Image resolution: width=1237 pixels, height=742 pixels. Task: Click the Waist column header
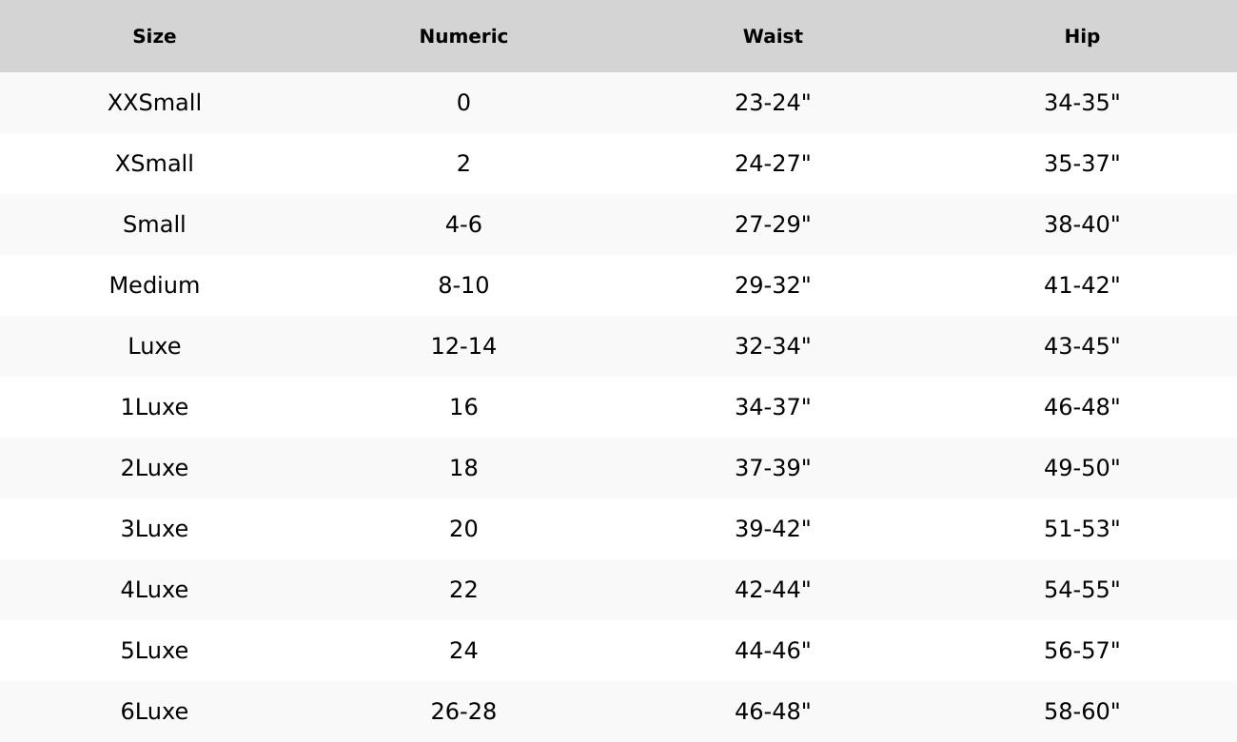pyautogui.click(x=773, y=36)
